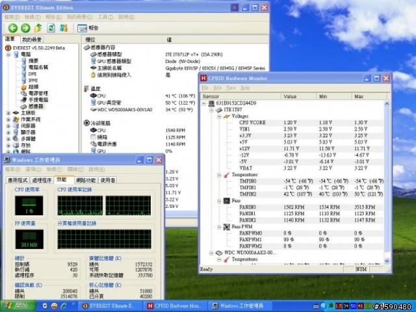416x312 pixels.
Task: Click the Voltages lightning icon
Action: click(x=226, y=116)
